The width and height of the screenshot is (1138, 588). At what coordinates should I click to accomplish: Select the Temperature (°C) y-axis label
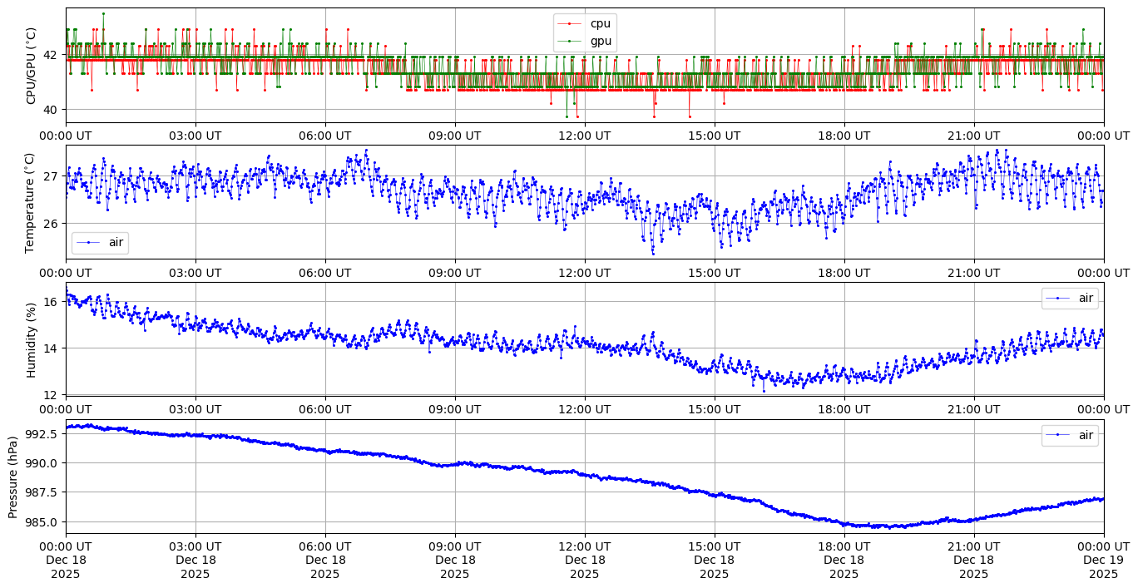point(30,202)
